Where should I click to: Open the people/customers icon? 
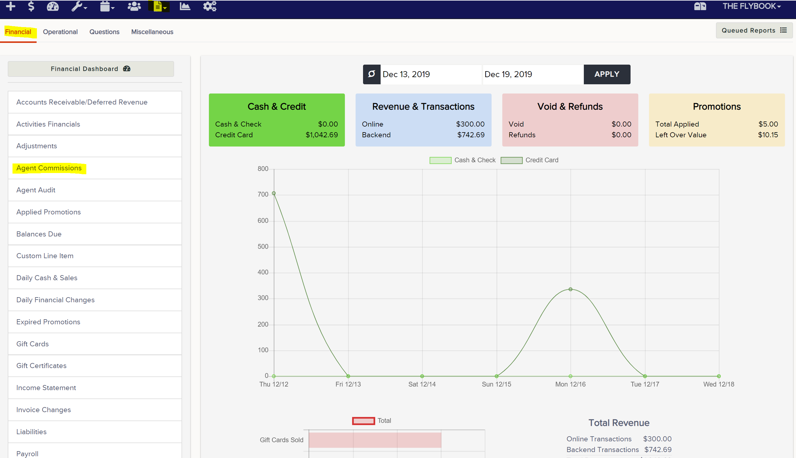coord(134,6)
